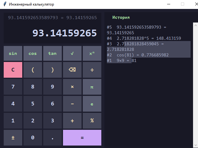The image size is (198, 148).
Task: Click the history panel vertical scrollbar
Action: pos(195,83)
